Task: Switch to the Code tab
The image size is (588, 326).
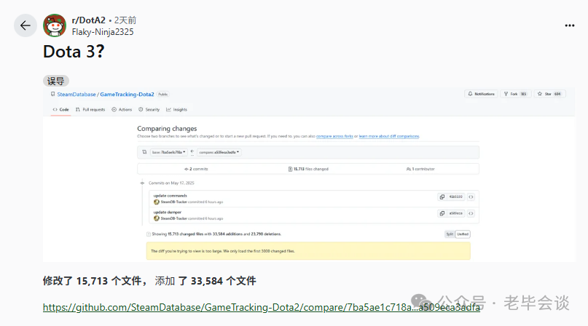Action: [60, 109]
